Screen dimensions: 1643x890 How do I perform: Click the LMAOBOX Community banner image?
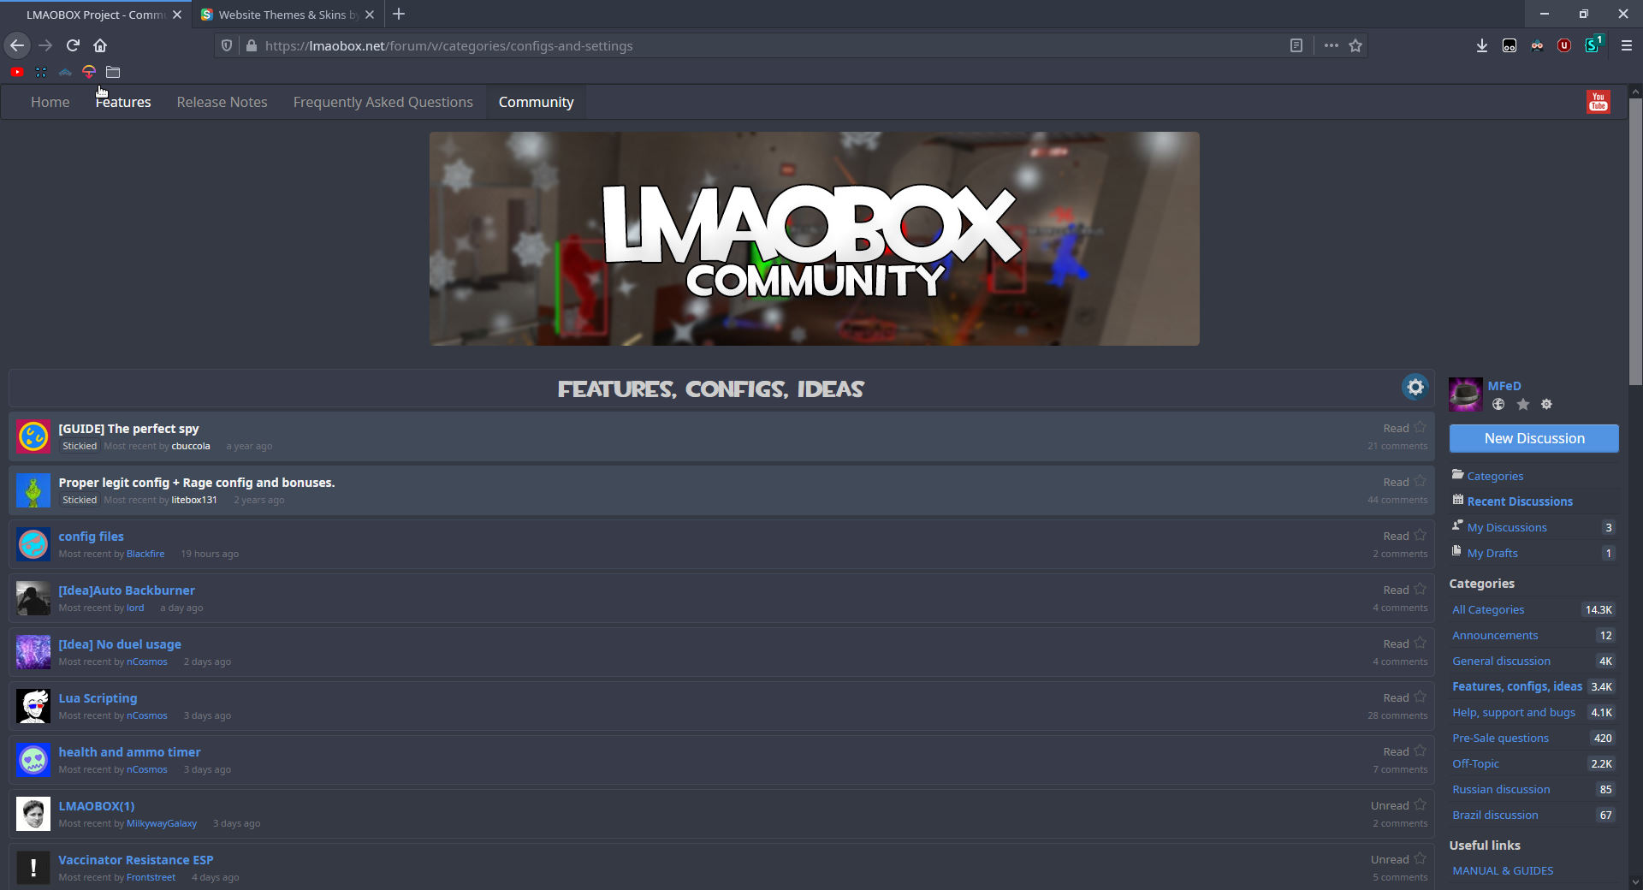(814, 239)
